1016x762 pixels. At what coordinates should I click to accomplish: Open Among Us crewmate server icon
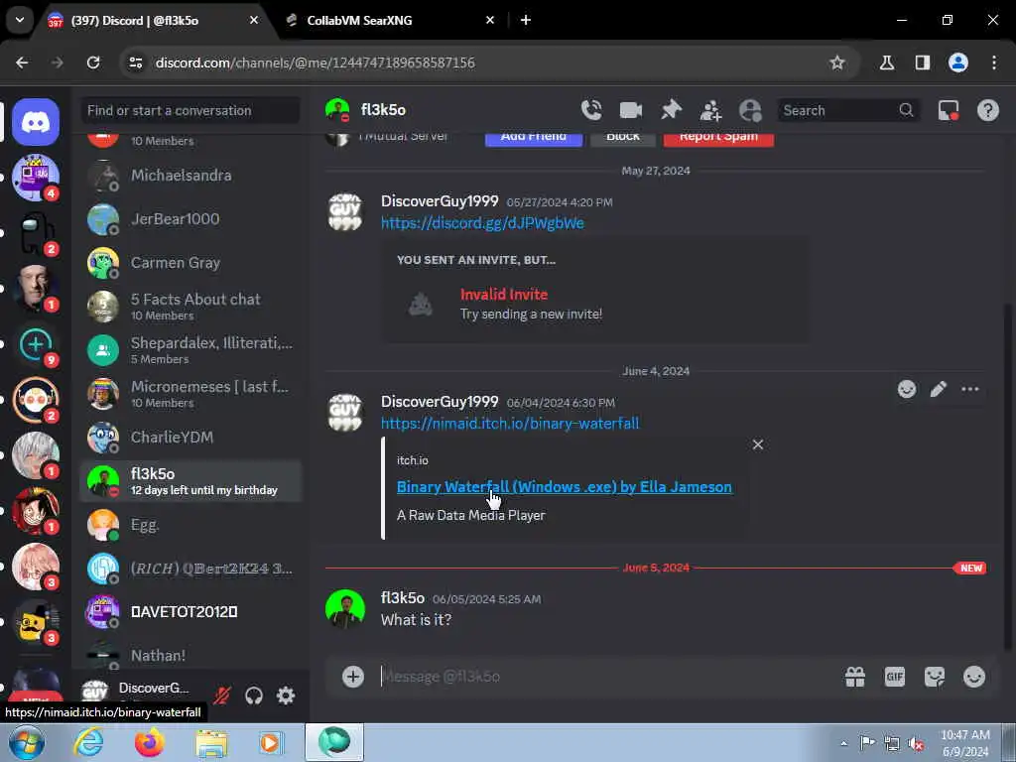click(x=36, y=232)
